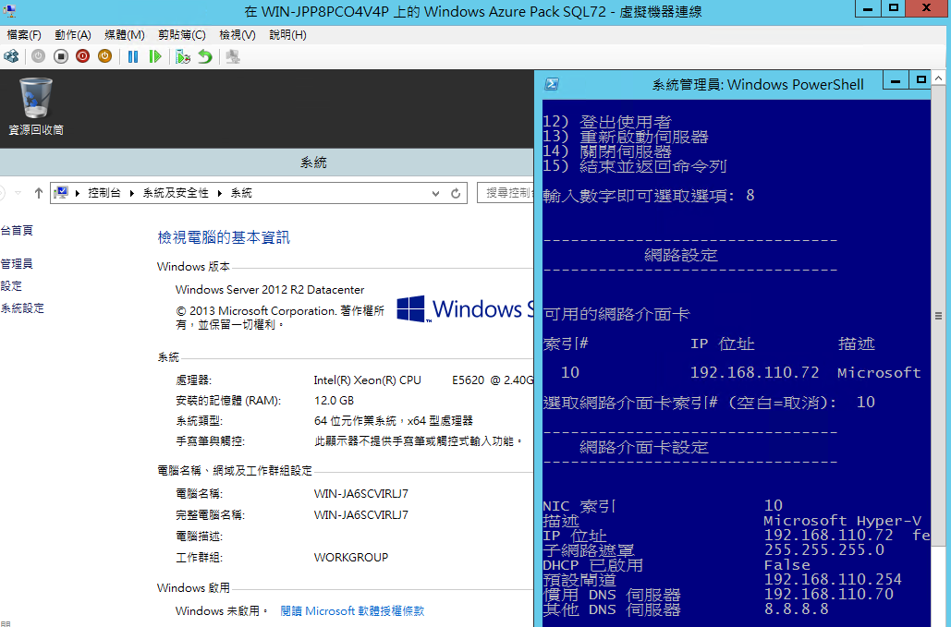This screenshot has width=951, height=627.
Task: Expand the chevron before 控制台 breadcrumb
Action: click(78, 193)
